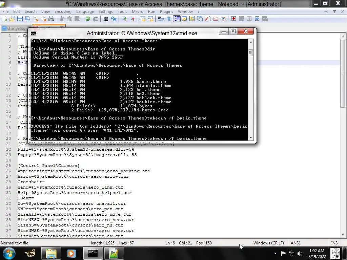Screen dimensions: 347x260
Task: Toggle the indent guide button
Action: (177, 19)
